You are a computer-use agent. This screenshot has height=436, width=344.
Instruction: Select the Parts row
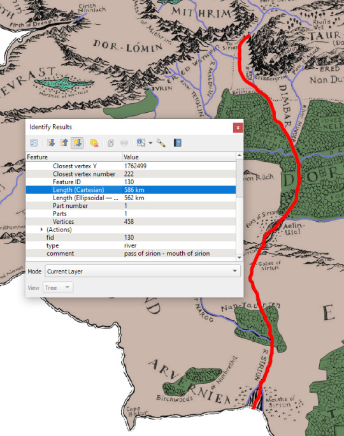coord(131,214)
